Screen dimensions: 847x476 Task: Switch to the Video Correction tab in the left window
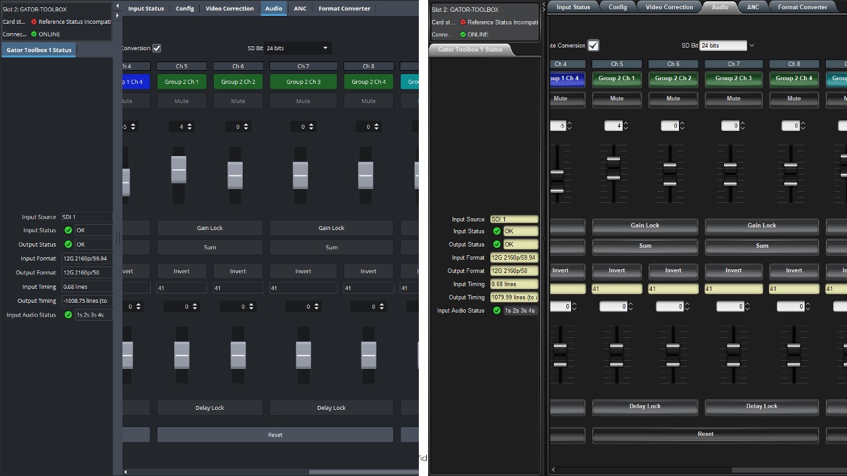coord(230,9)
